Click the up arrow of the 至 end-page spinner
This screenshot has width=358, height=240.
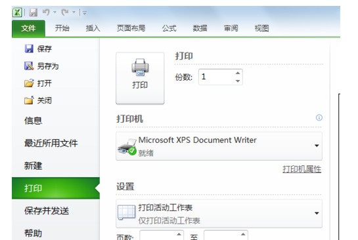[x=243, y=234]
